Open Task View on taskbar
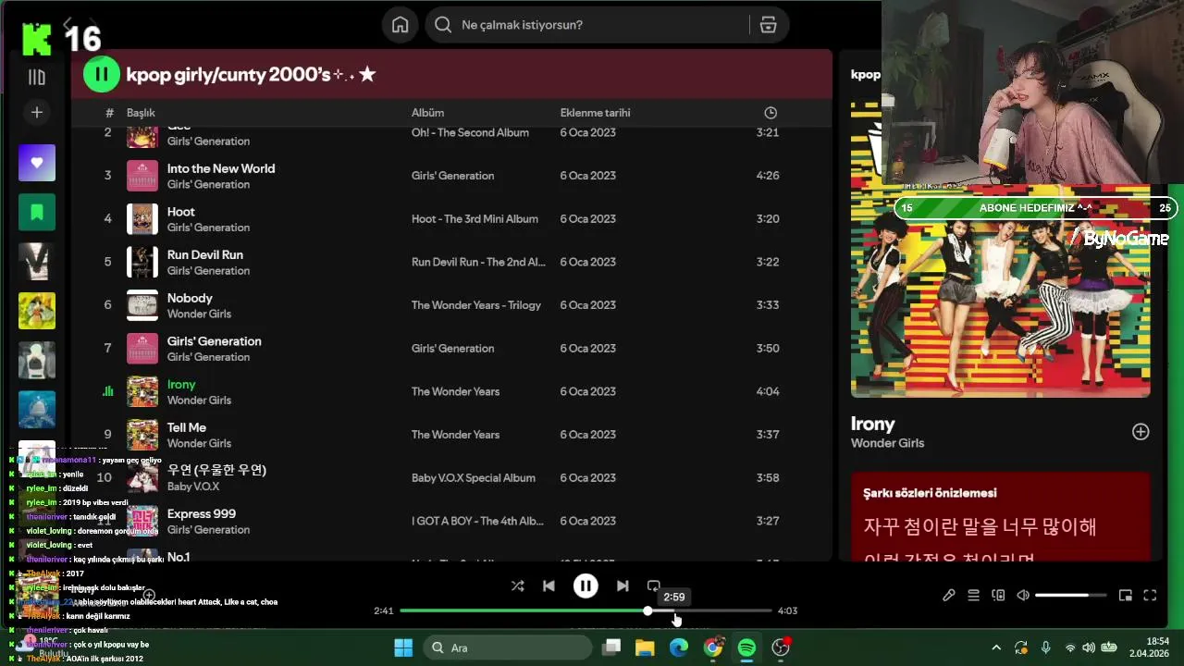 pyautogui.click(x=610, y=647)
